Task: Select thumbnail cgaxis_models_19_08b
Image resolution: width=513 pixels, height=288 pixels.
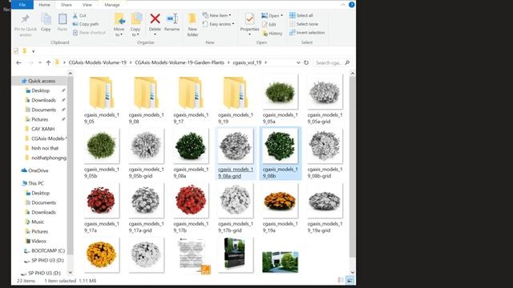Action: [x=280, y=154]
